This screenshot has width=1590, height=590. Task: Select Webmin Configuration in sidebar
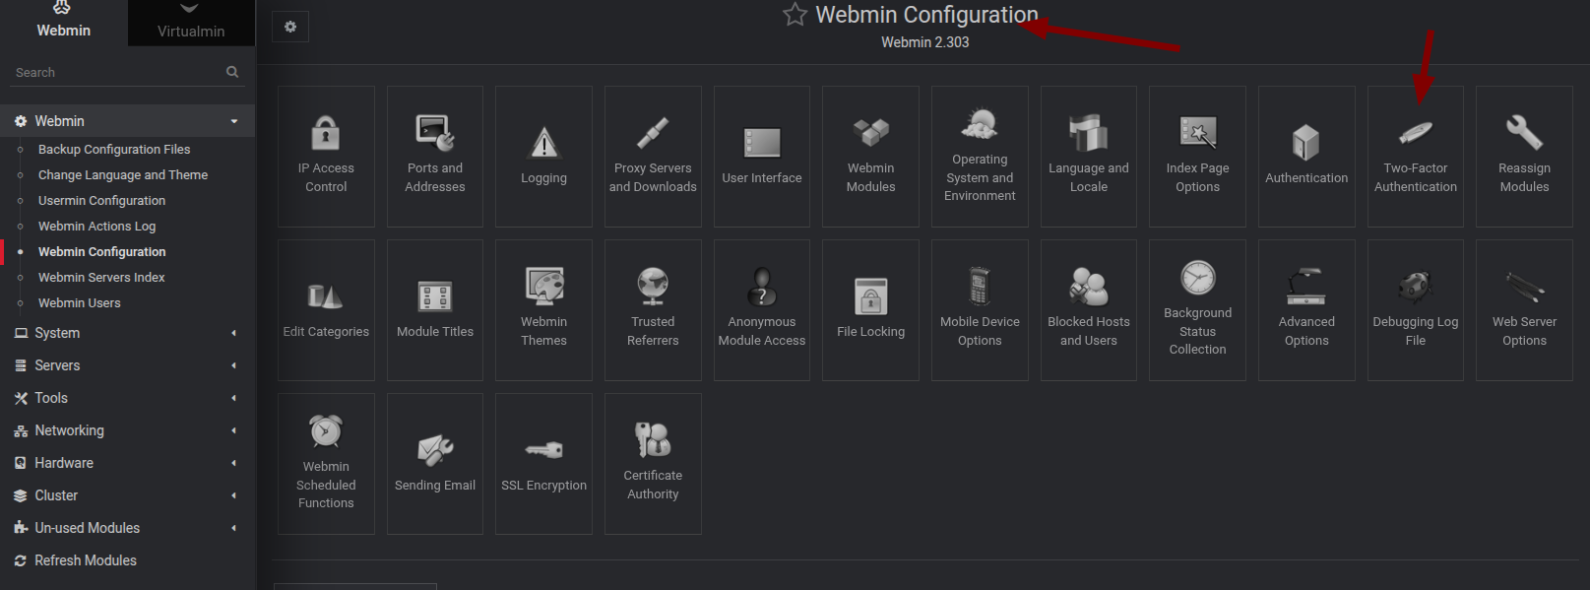pyautogui.click(x=101, y=252)
